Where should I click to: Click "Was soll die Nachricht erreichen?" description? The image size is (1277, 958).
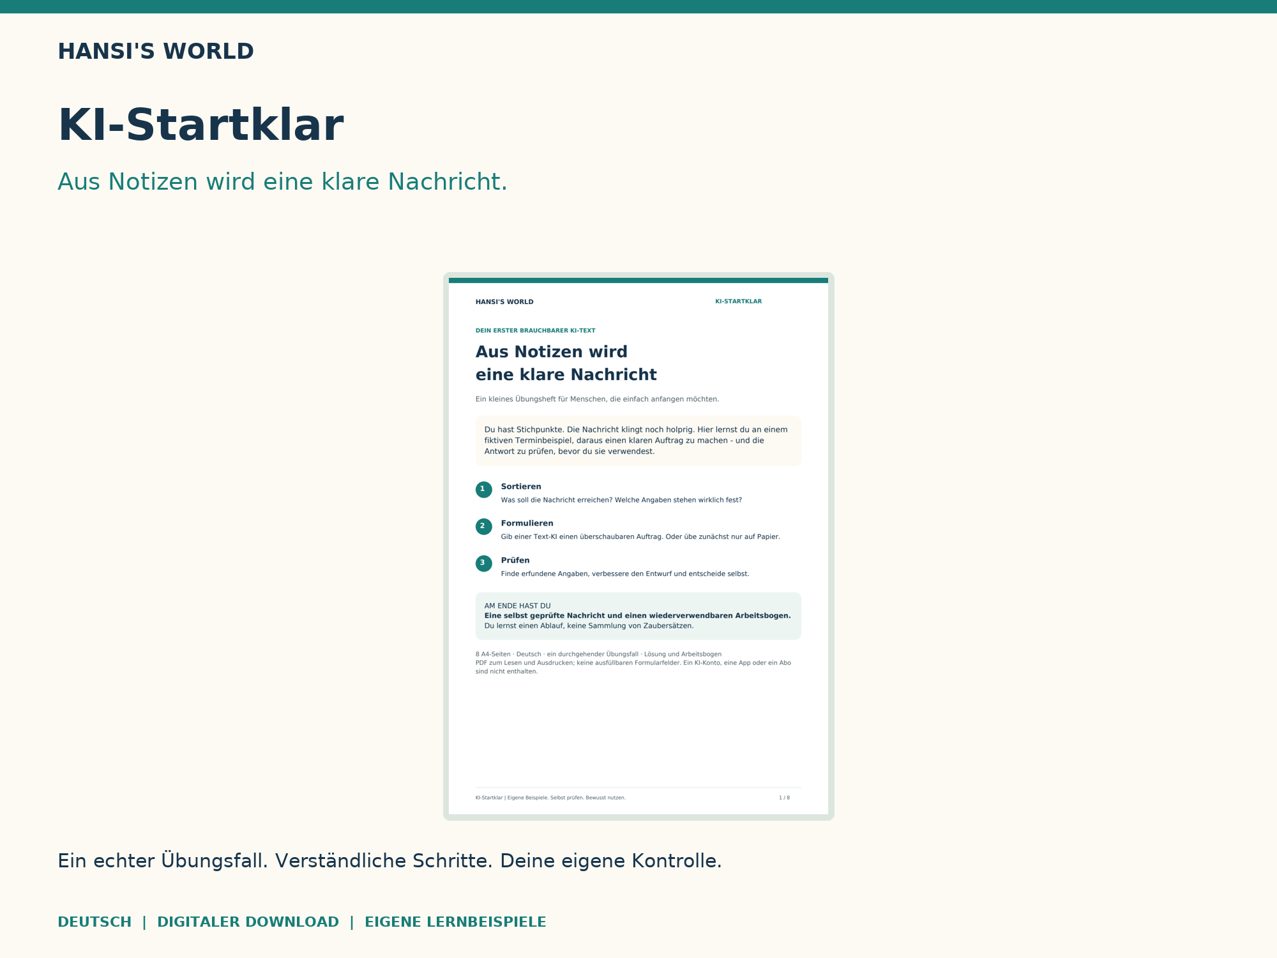pyautogui.click(x=621, y=500)
